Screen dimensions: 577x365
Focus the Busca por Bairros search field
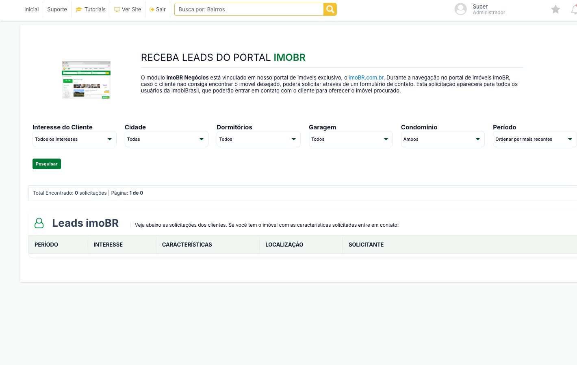coord(249,9)
